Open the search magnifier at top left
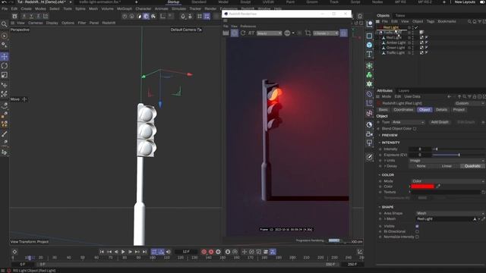 pos(4,24)
